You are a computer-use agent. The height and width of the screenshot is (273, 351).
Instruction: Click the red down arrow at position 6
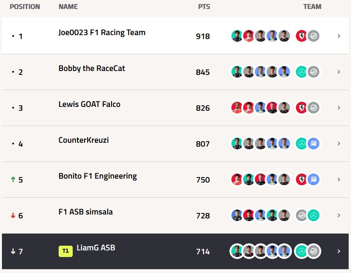pyautogui.click(x=13, y=216)
